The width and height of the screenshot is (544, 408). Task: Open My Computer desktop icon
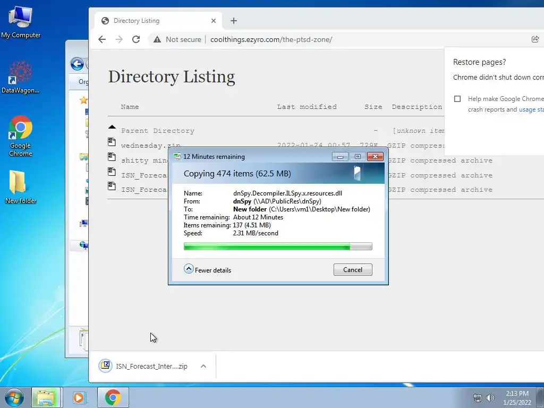tap(21, 21)
